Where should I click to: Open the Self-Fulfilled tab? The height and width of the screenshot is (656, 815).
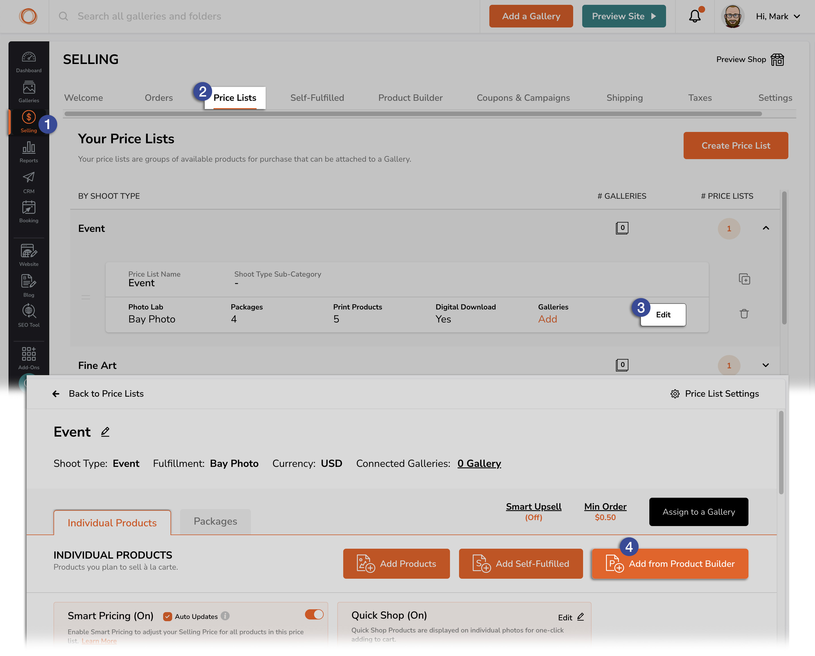(x=317, y=98)
